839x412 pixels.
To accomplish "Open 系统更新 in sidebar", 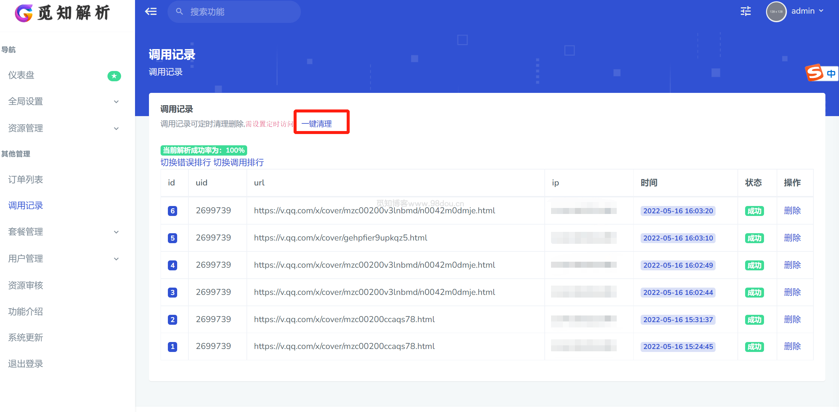I will click(x=26, y=337).
